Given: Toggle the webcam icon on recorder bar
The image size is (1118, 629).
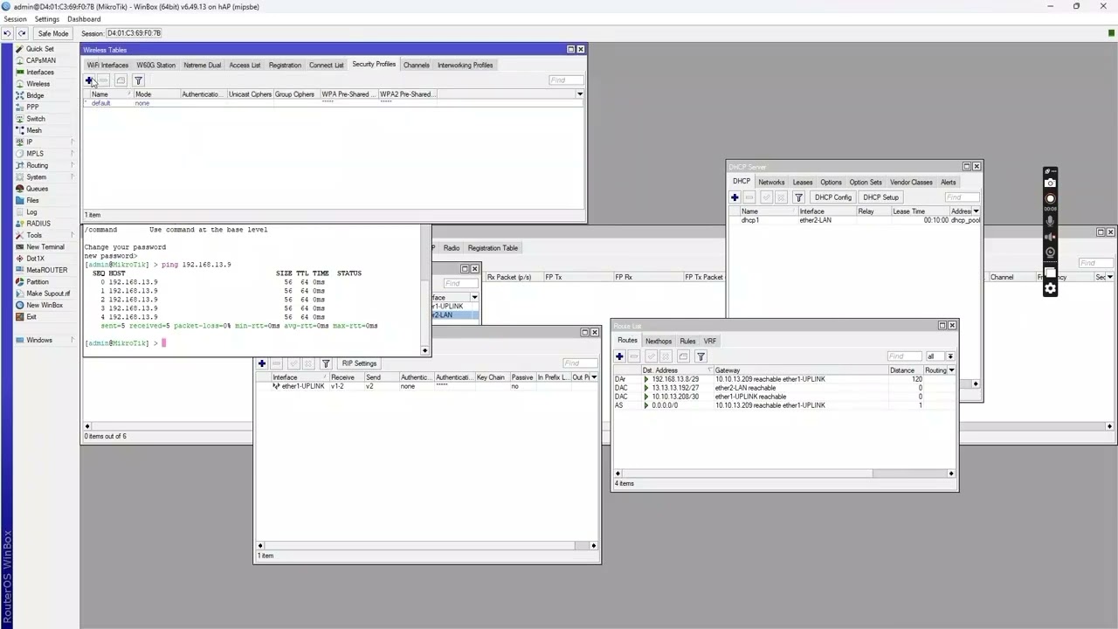Looking at the screenshot, I should [x=1051, y=252].
